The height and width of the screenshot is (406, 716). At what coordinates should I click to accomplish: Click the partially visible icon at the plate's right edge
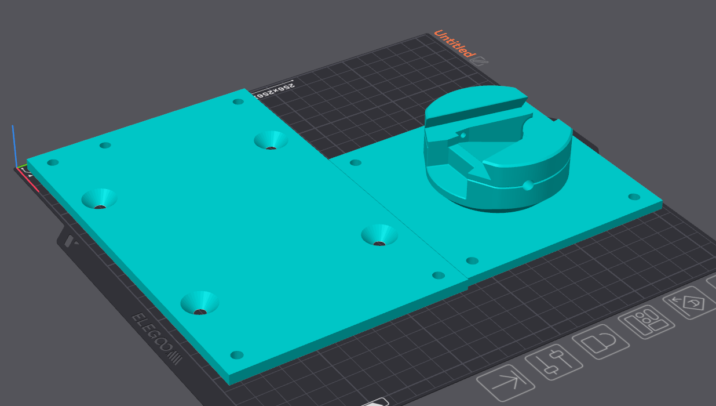(x=711, y=284)
